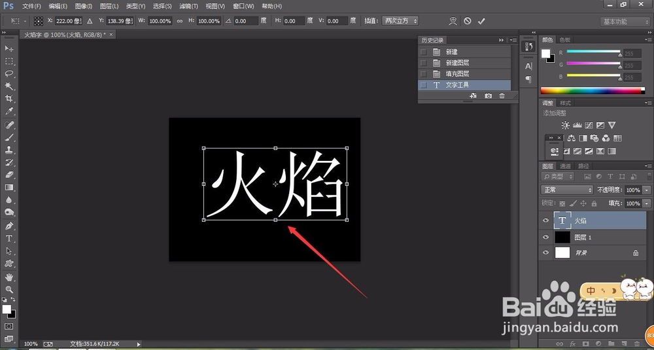The height and width of the screenshot is (350, 654).
Task: Select the Rectangular Marquee tool
Action: pyautogui.click(x=9, y=61)
